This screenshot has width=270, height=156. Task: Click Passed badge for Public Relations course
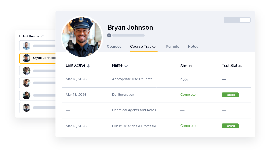click(x=230, y=126)
